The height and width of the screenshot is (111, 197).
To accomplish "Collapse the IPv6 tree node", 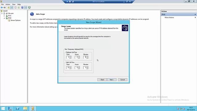I will pos(4,18).
